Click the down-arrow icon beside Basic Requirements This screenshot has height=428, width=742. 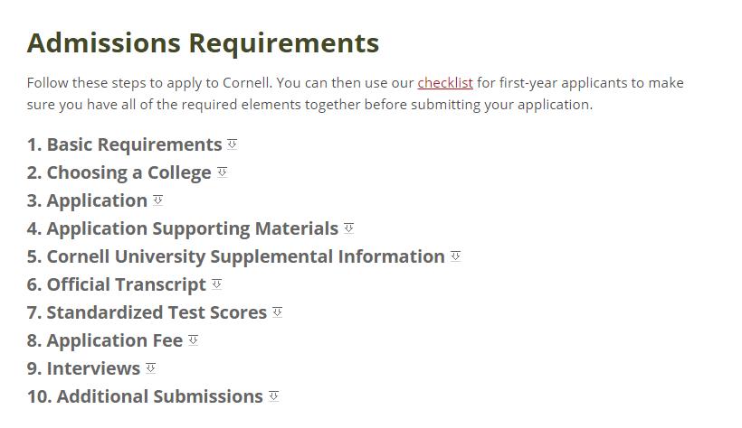click(x=233, y=144)
